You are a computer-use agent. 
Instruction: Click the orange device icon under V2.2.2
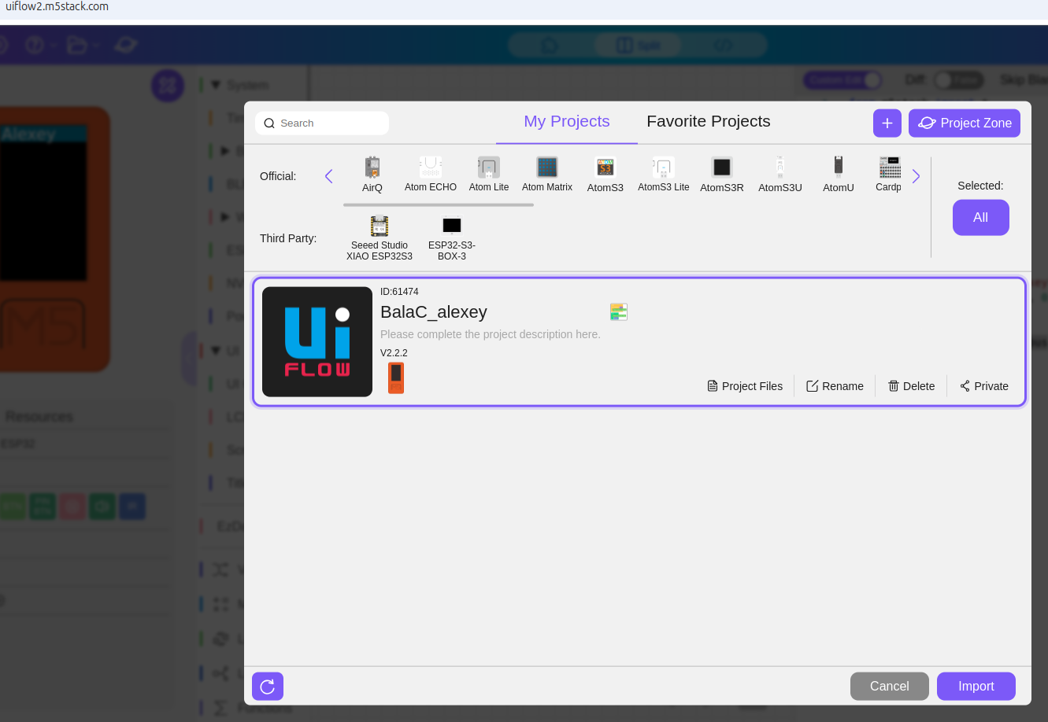396,378
